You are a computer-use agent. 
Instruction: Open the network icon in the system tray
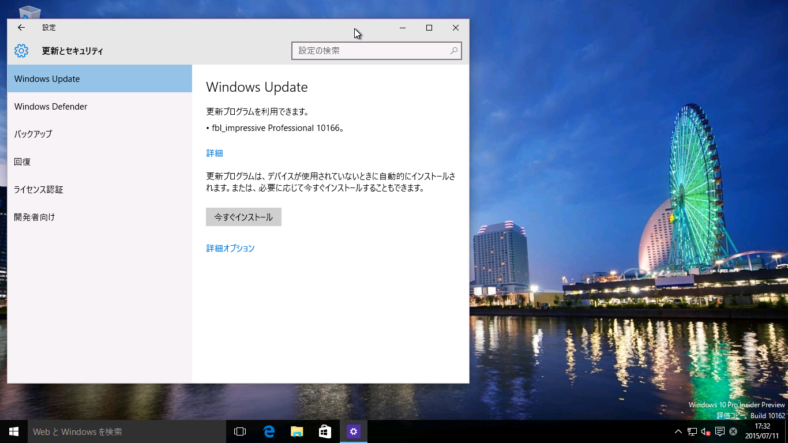(x=692, y=431)
